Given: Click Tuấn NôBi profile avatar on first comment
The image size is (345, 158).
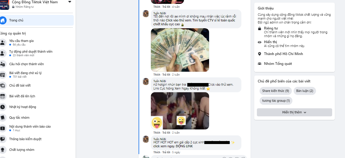Looking at the screenshot, I should (146, 14).
